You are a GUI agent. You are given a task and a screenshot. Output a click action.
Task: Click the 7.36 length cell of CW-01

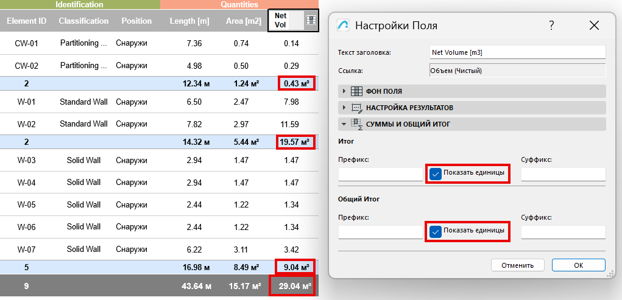194,43
